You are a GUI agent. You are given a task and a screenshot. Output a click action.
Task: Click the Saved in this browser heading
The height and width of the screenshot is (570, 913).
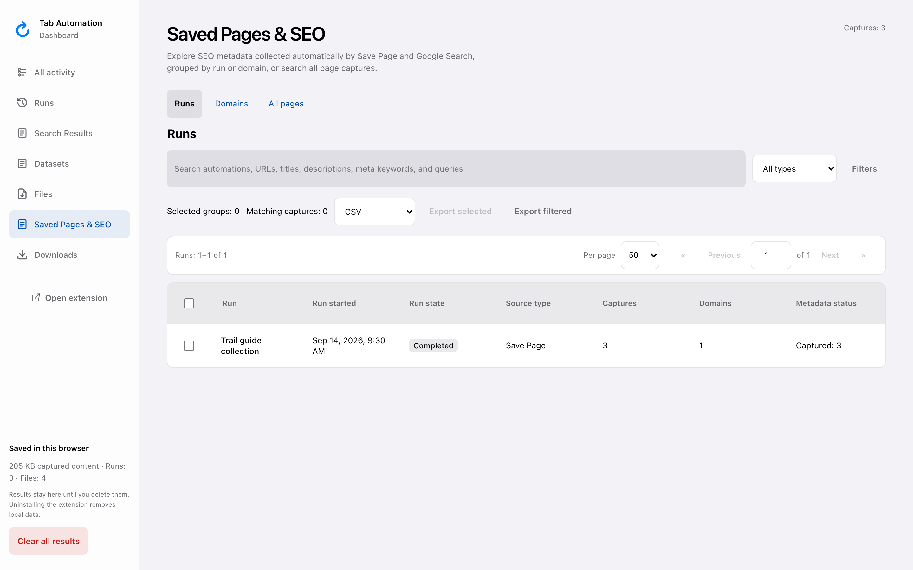point(49,448)
